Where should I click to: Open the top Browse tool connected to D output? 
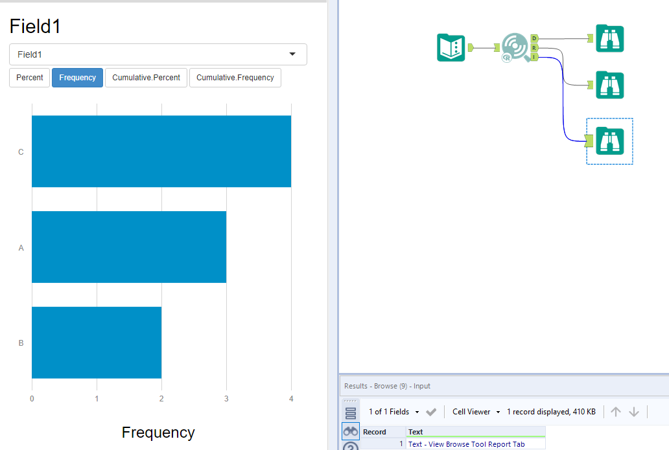coord(609,39)
